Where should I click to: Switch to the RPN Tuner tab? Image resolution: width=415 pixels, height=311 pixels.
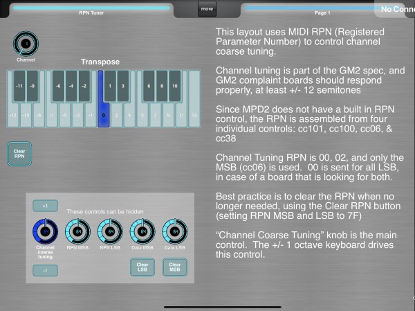91,10
